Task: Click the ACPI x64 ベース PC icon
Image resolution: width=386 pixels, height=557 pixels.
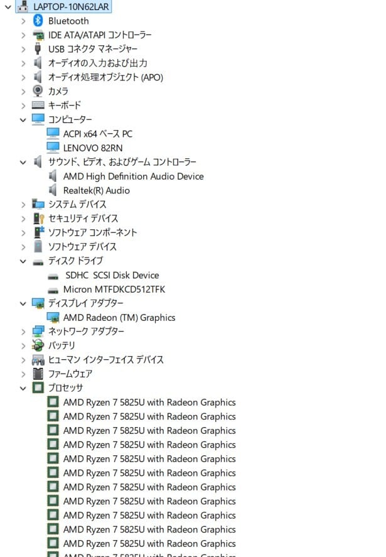Action: [x=53, y=134]
